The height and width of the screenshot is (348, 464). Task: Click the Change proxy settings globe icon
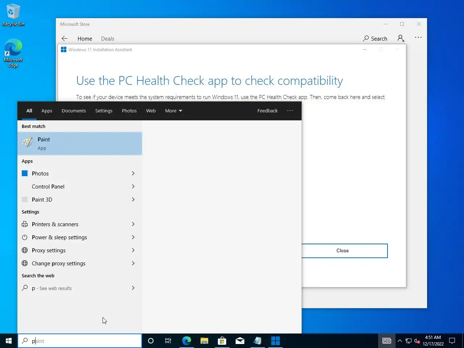[x=25, y=263]
